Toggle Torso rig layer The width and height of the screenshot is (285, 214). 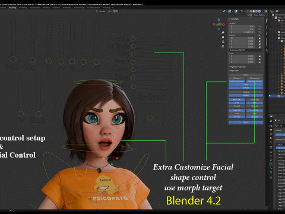(x=246, y=84)
